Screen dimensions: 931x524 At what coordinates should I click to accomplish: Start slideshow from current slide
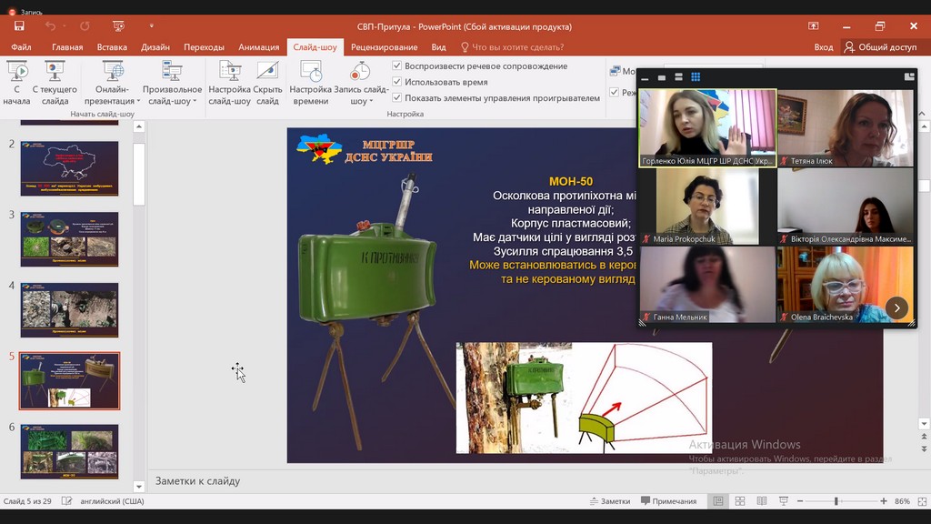(x=55, y=73)
